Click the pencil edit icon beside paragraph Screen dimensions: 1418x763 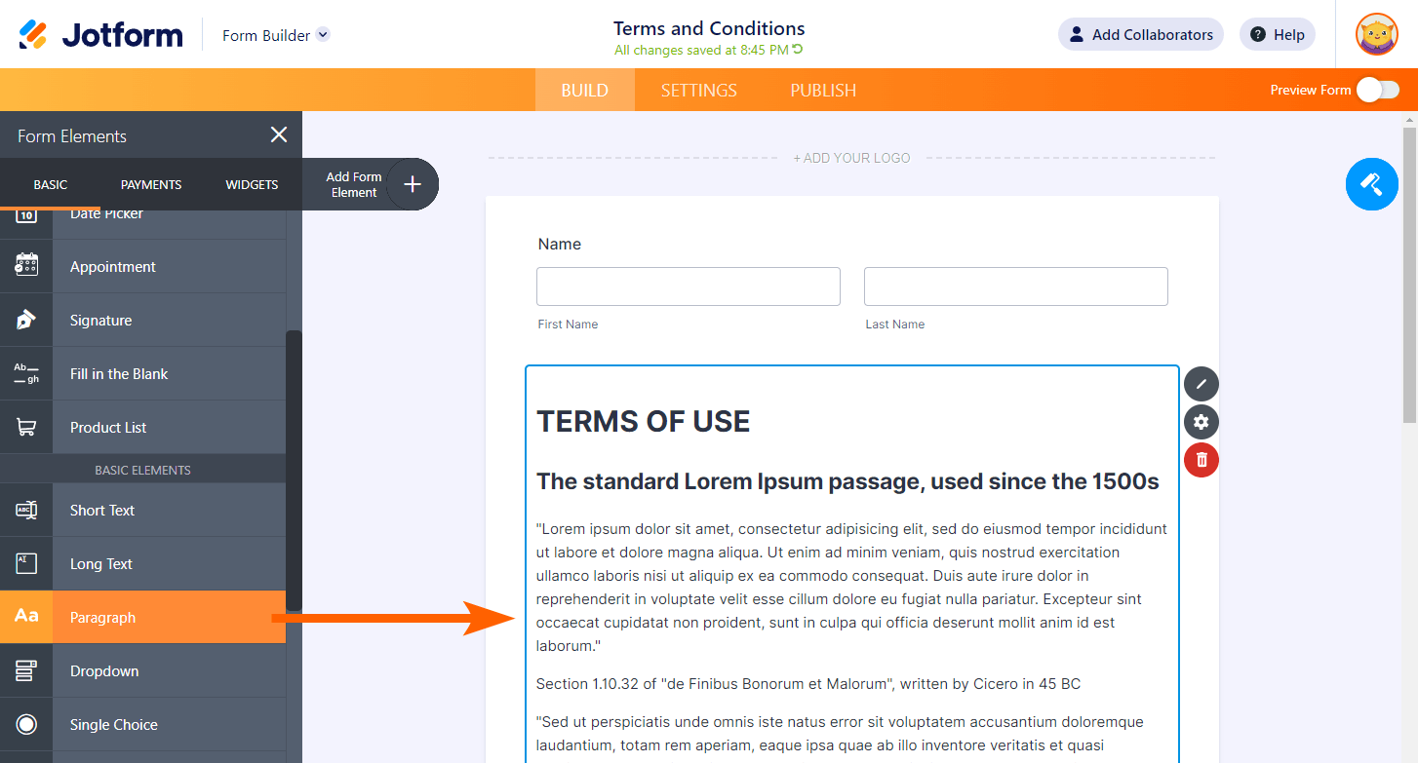[x=1201, y=384]
